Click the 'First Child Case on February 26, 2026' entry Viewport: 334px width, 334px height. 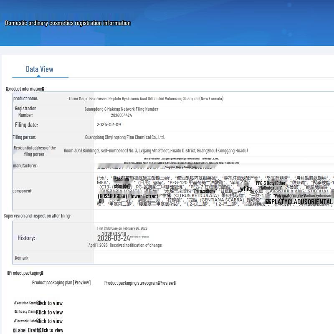click(x=122, y=228)
